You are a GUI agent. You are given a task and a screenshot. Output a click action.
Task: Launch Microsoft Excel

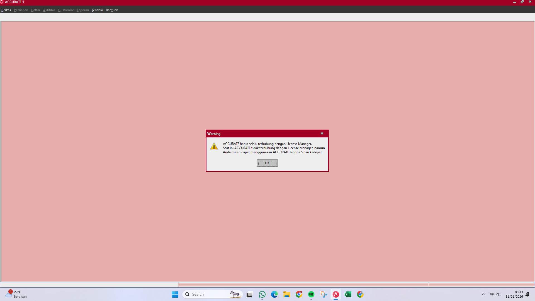click(x=348, y=294)
